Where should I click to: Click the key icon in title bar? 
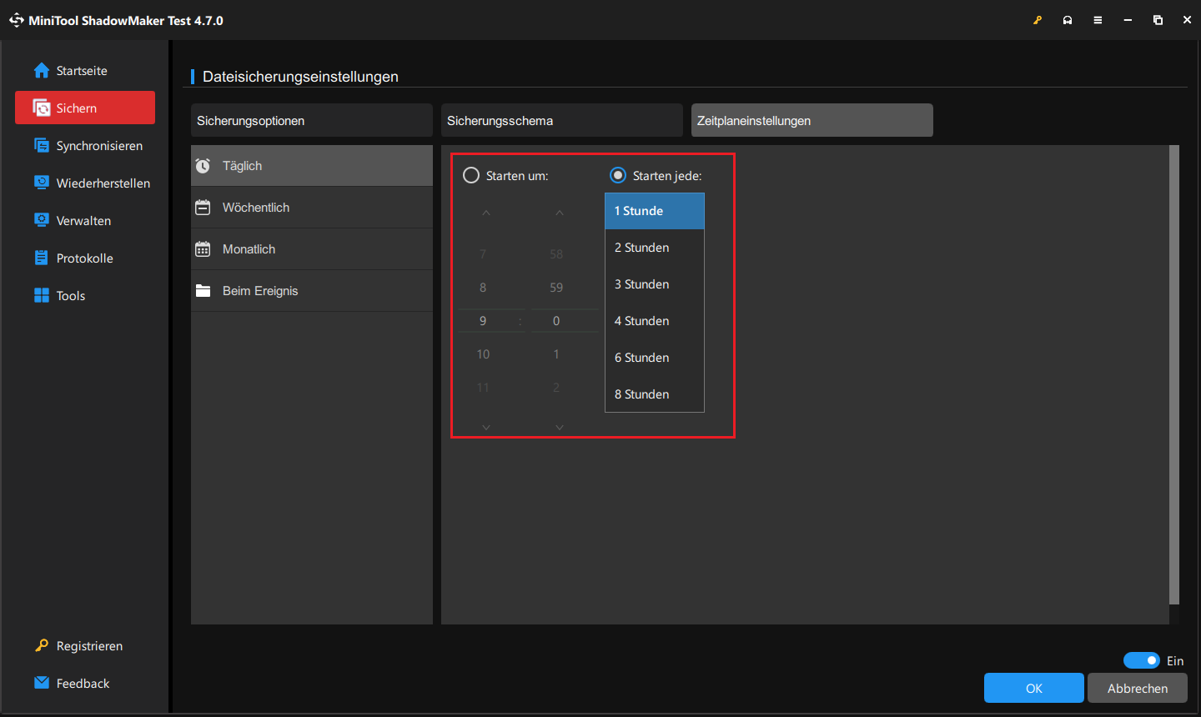coord(1038,20)
